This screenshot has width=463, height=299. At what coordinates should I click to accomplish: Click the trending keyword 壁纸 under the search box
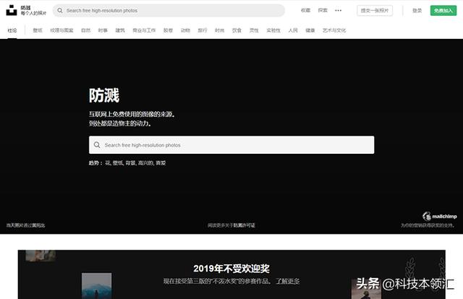117,162
